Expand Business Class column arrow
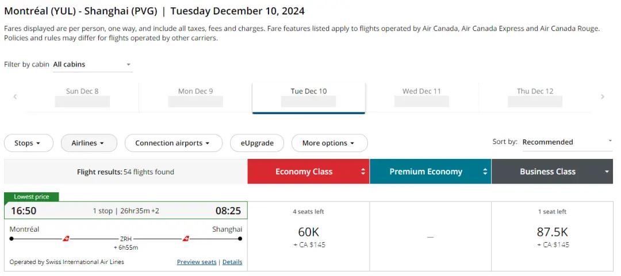621x276 pixels. click(x=607, y=172)
